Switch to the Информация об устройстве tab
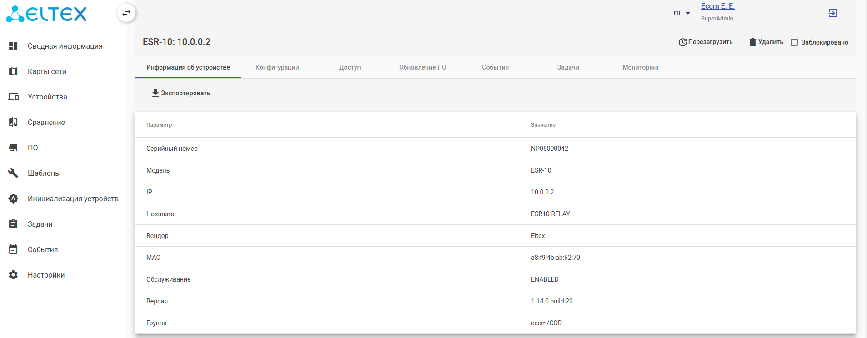Screen dimensions: 867x338 coord(188,67)
